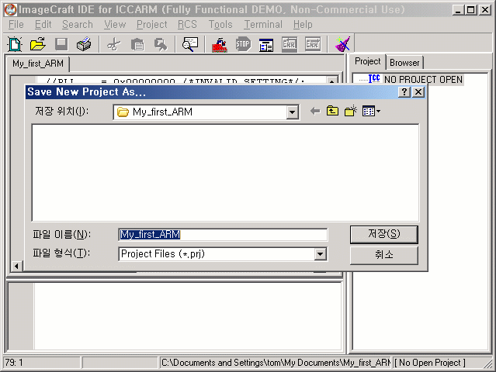The height and width of the screenshot is (372, 496).
Task: Minimize the ImageCraft IDE window
Action: (x=458, y=10)
